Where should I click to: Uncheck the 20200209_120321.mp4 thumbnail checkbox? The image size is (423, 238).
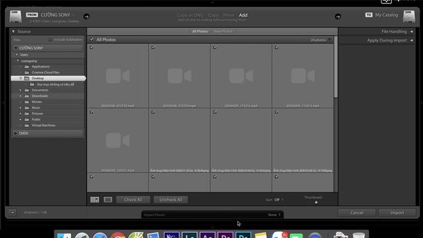pos(92,112)
